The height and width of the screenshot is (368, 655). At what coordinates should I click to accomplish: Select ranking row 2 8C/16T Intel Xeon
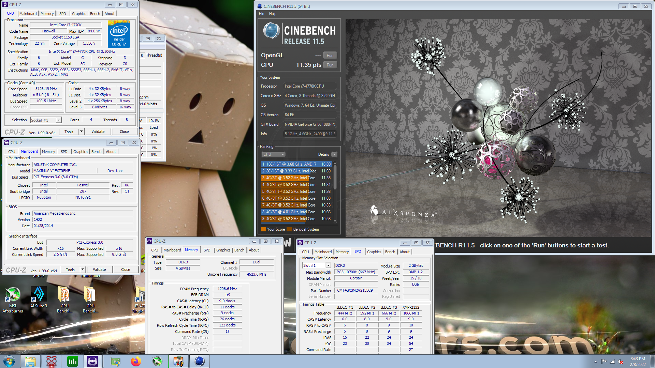coord(296,171)
